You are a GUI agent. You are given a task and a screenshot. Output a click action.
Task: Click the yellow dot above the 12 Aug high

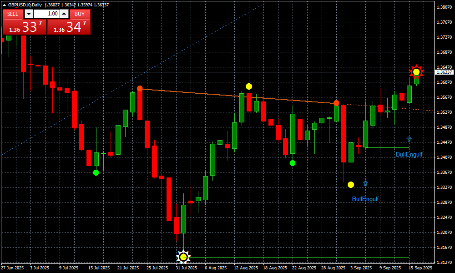pos(249,86)
